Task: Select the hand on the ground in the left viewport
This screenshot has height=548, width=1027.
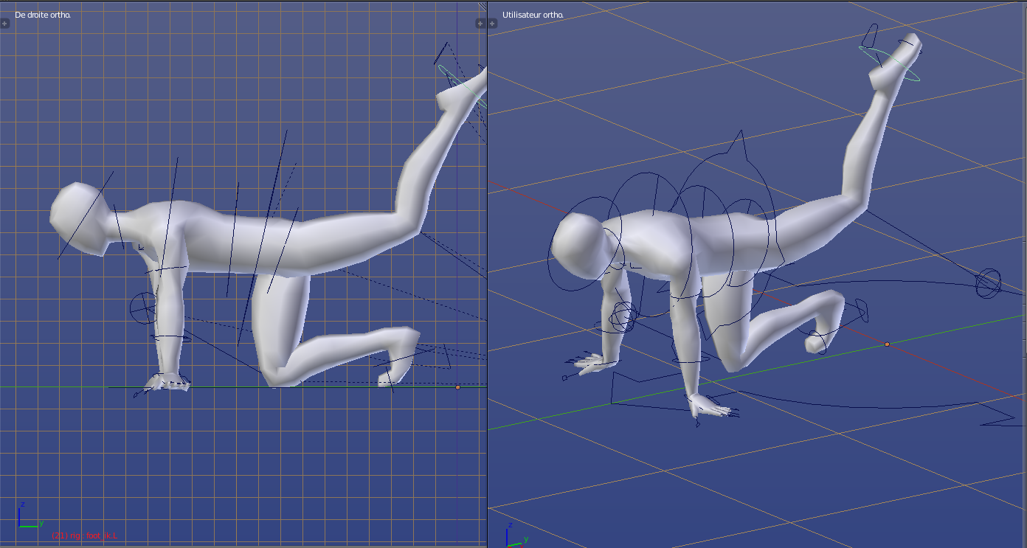Action: [x=167, y=382]
